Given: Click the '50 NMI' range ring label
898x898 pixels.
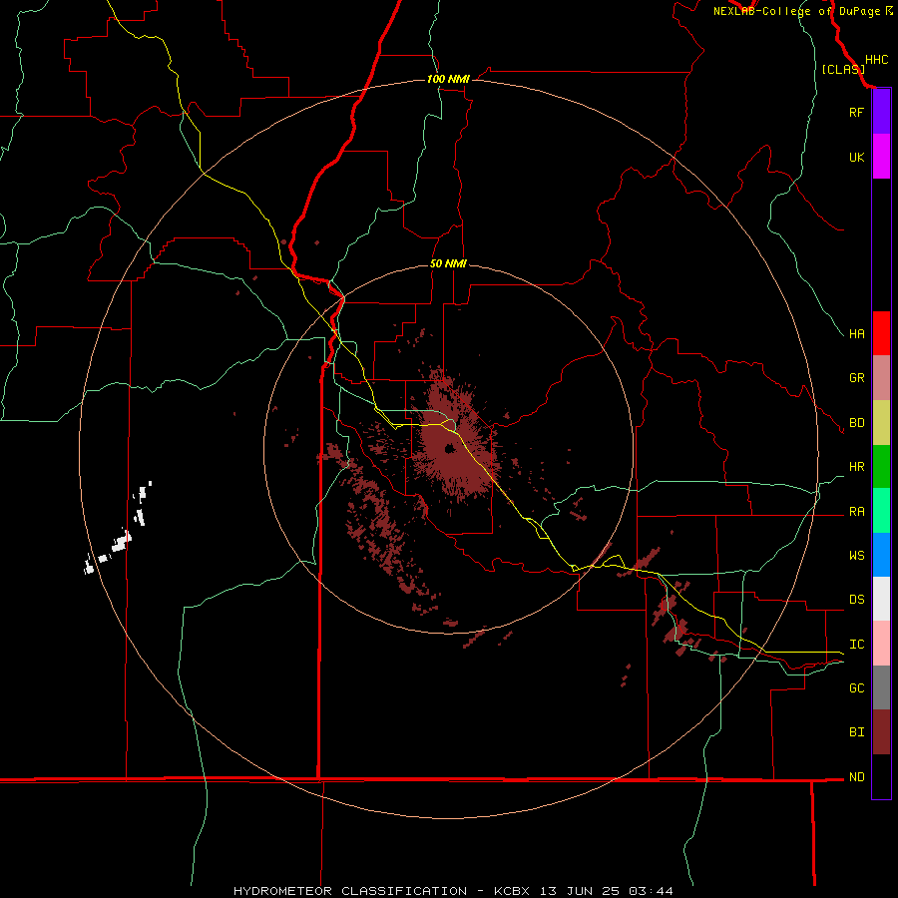Looking at the screenshot, I should [x=448, y=263].
